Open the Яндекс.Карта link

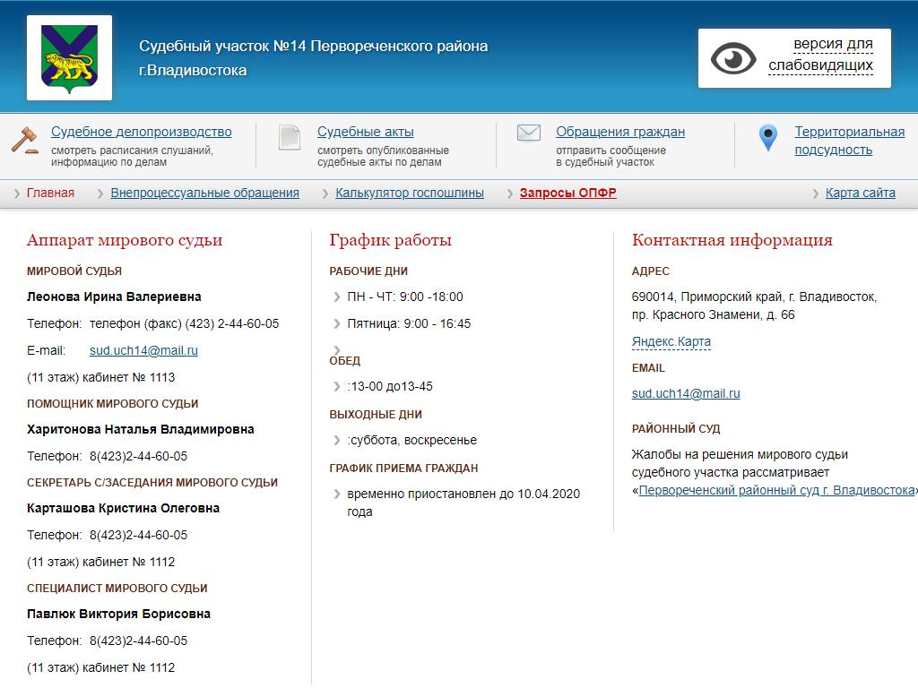click(x=671, y=341)
